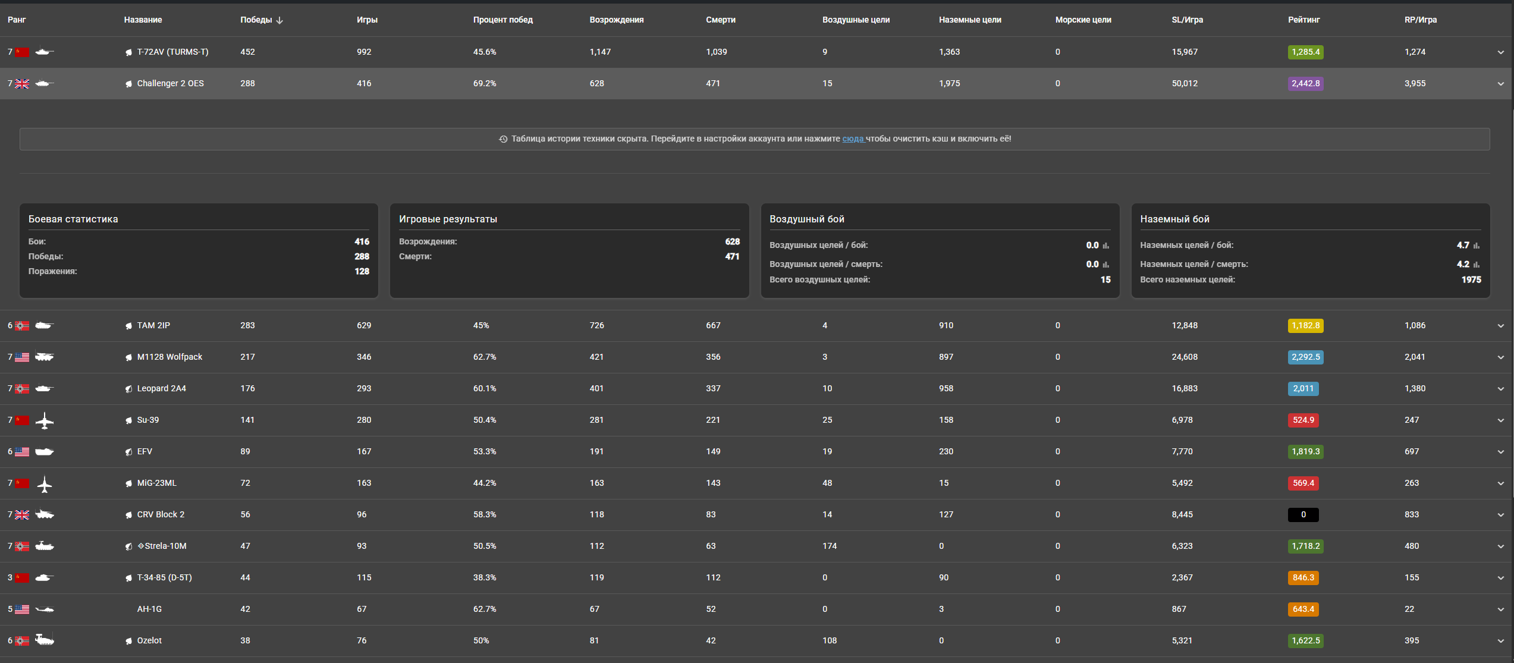Click the chart icon beside ground targets per battle 4.7
This screenshot has width=1514, height=663.
coord(1476,246)
